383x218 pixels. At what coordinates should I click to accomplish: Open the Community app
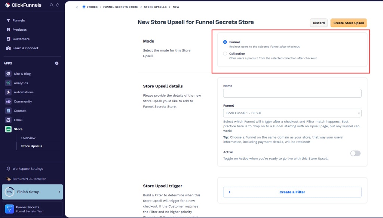click(x=23, y=102)
